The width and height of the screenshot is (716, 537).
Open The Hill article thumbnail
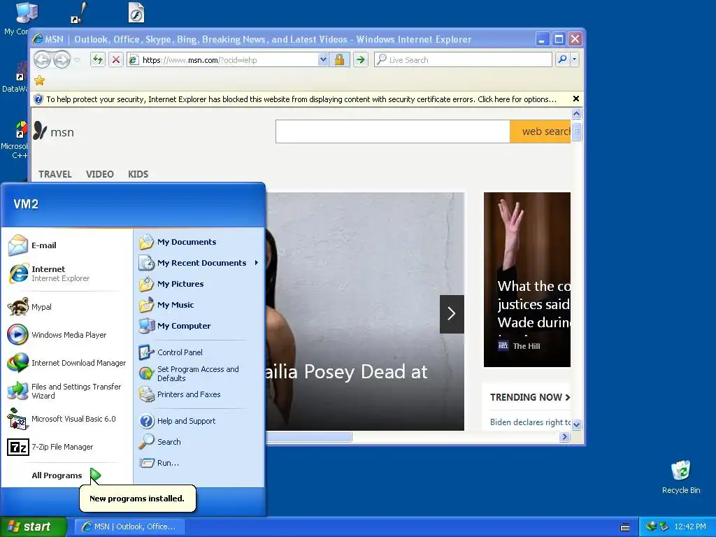[527, 279]
